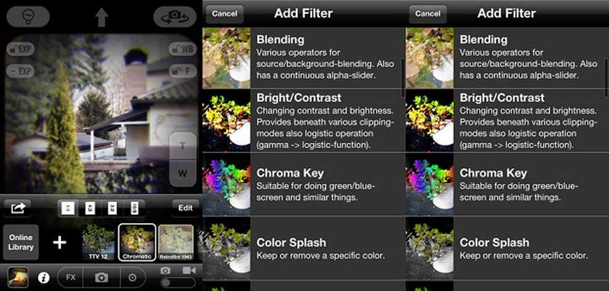
Task: Switch cameras with the rotate-camera icon
Action: point(175,17)
